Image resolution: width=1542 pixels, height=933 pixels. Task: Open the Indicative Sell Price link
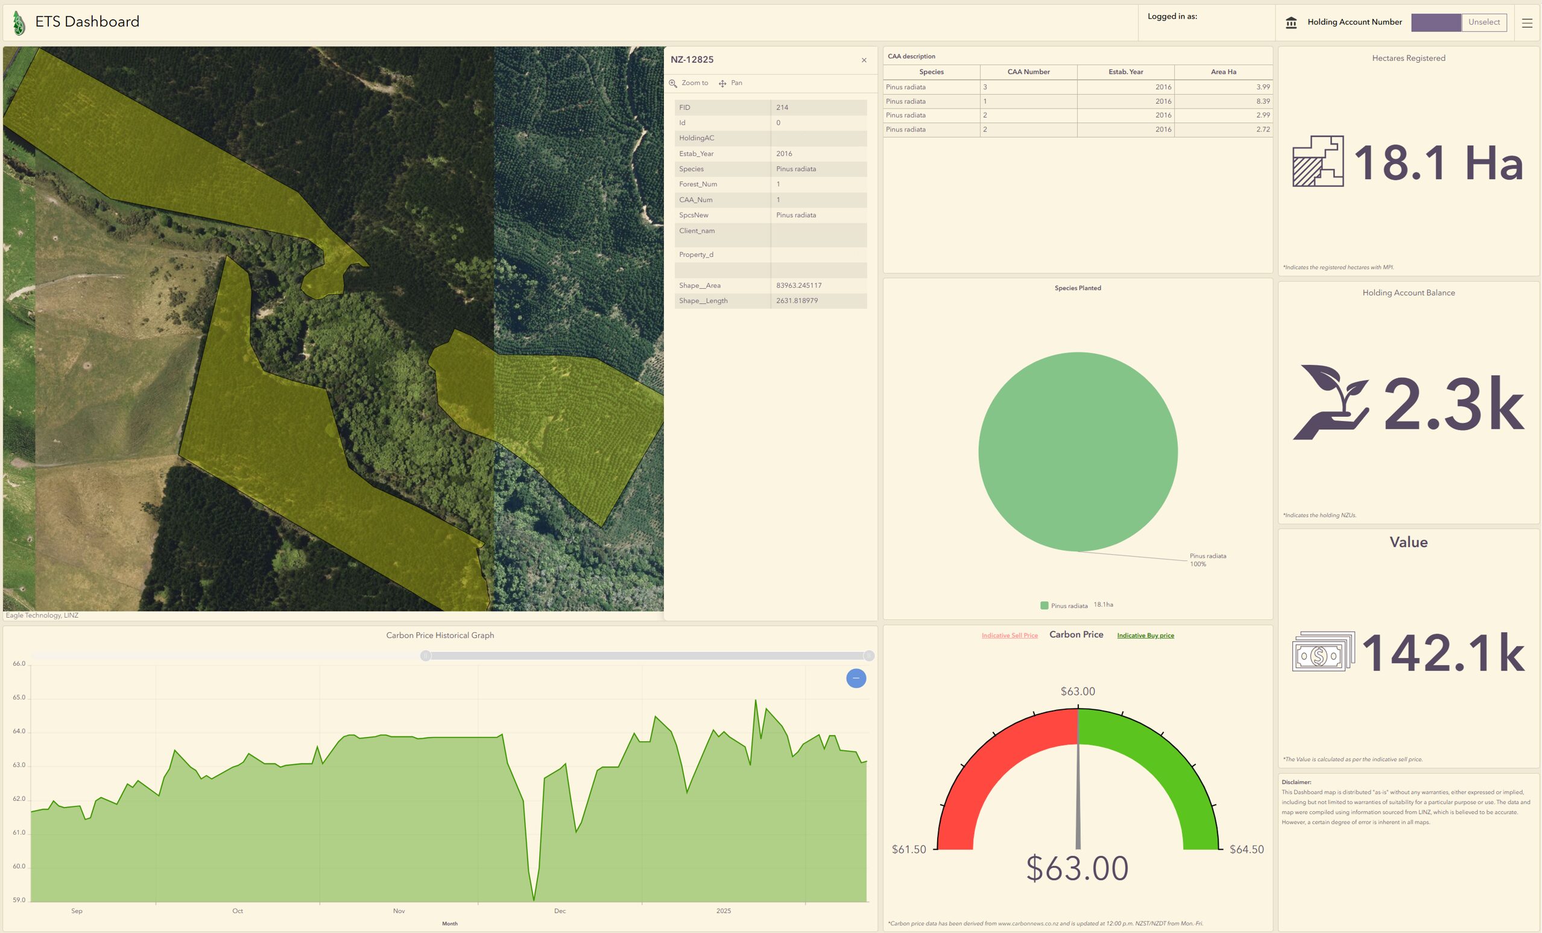[1009, 635]
